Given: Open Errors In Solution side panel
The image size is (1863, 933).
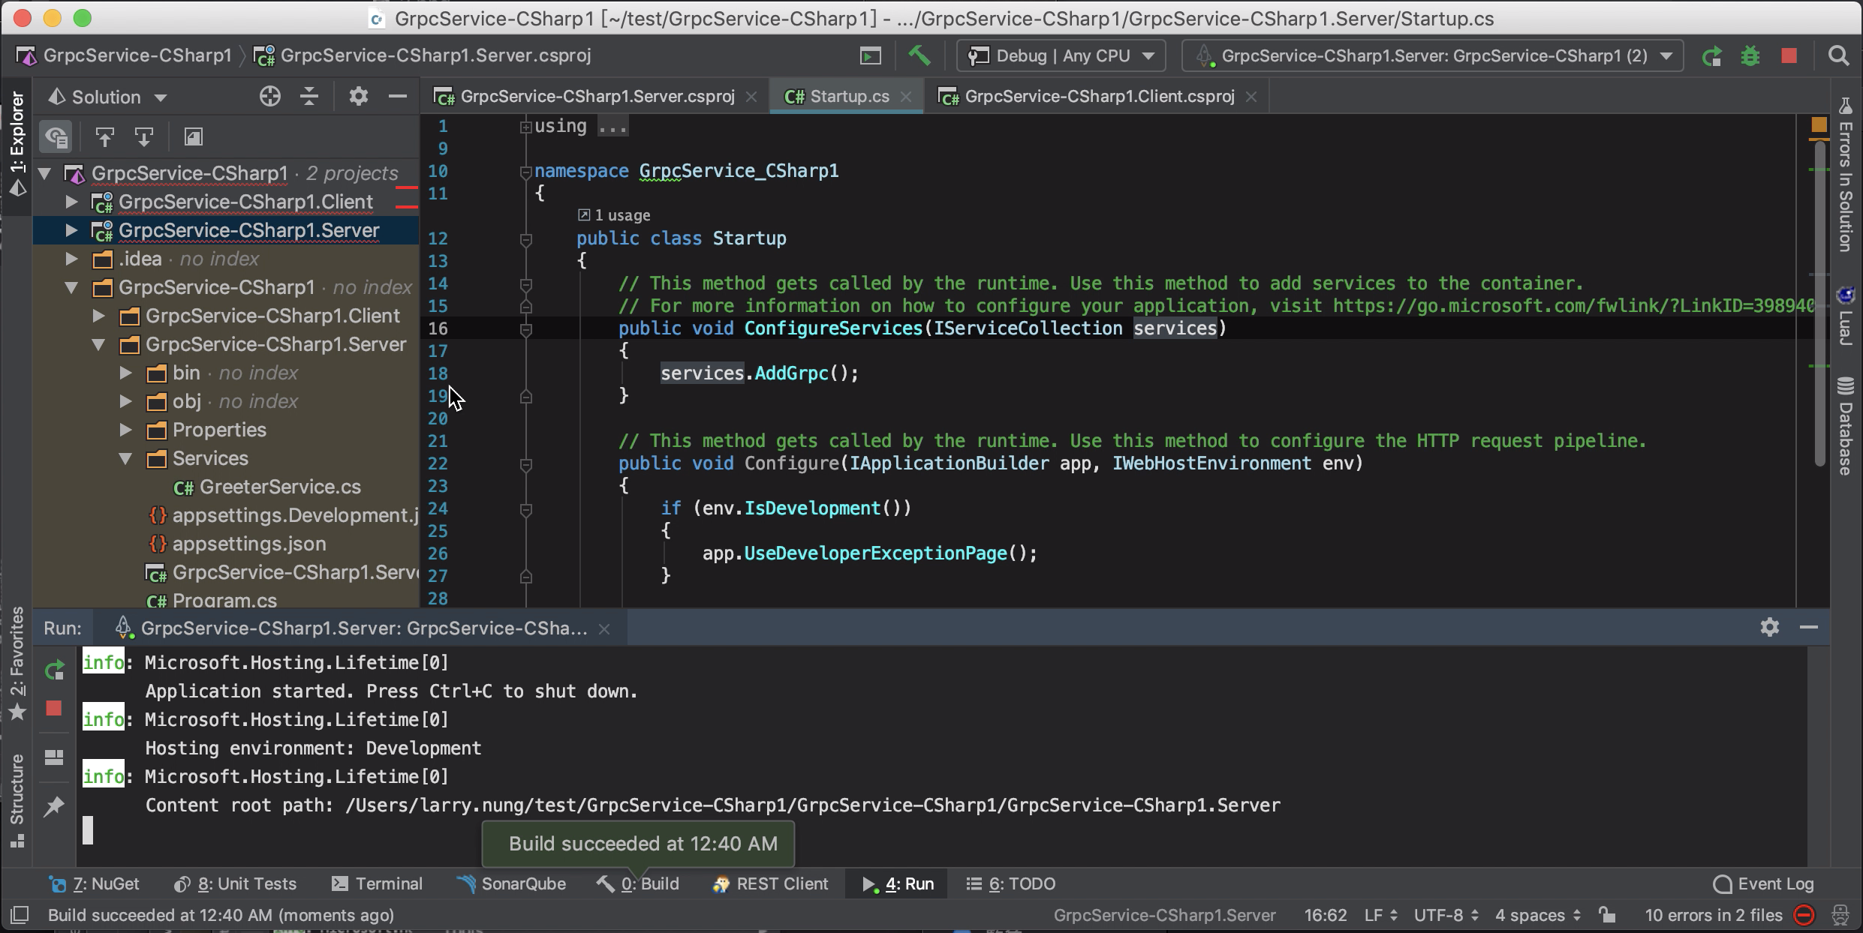Looking at the screenshot, I should tap(1845, 176).
